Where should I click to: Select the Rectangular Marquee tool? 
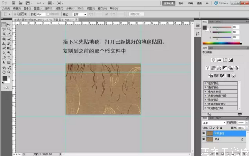[4, 25]
